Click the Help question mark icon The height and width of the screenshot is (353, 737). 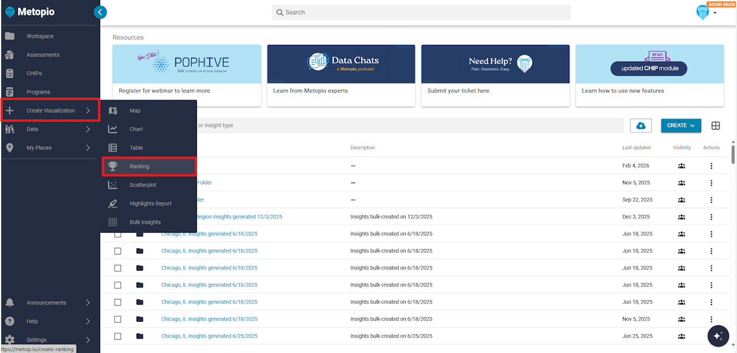click(x=10, y=321)
